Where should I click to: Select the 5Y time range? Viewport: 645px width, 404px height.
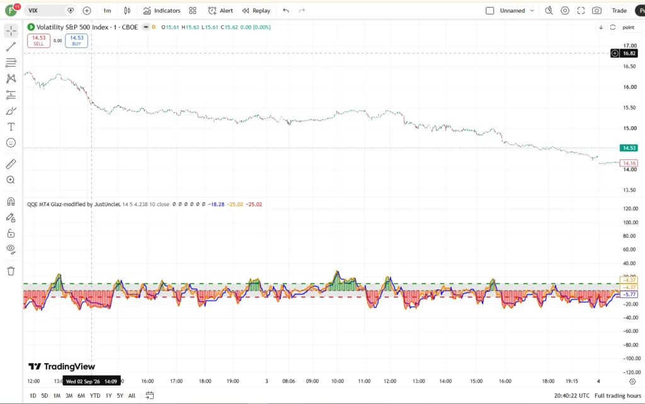click(x=120, y=395)
